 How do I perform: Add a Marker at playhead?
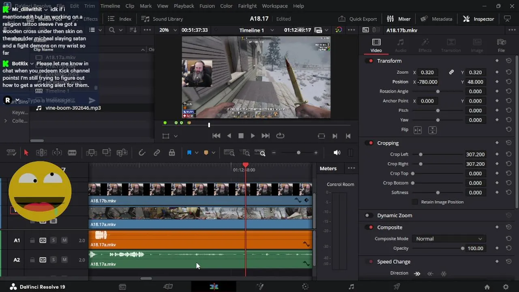click(x=206, y=153)
